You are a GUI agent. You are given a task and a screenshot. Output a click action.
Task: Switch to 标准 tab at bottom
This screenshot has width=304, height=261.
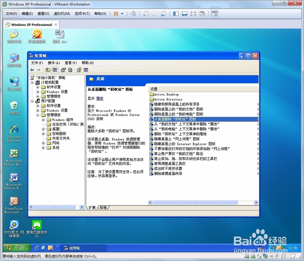103,208
